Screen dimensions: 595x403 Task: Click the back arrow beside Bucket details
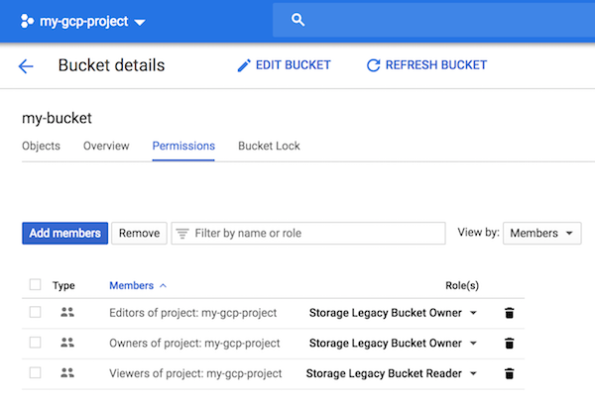coord(26,66)
